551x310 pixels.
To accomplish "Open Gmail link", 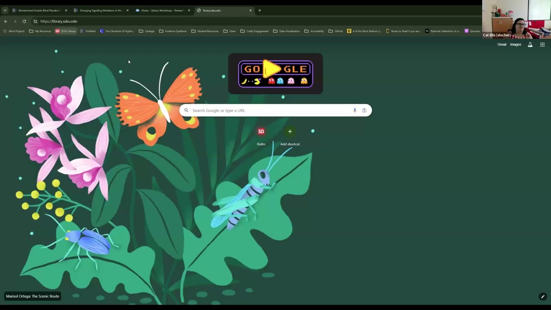I will pyautogui.click(x=502, y=44).
